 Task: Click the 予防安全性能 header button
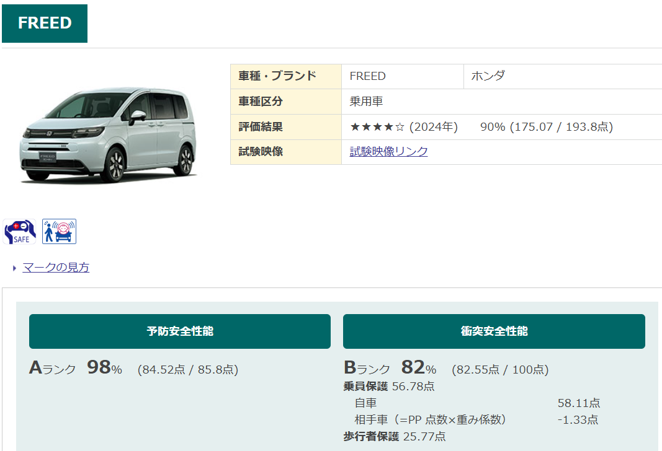point(180,331)
